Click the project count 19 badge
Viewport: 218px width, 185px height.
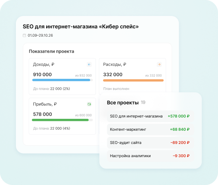click(143, 102)
